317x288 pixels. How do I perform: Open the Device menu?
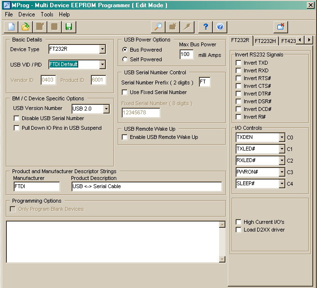click(x=27, y=14)
